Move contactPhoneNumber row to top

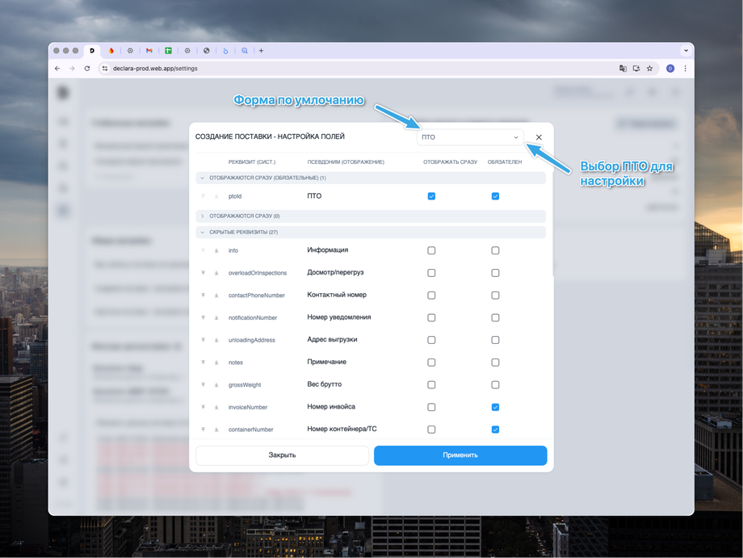[x=204, y=295]
